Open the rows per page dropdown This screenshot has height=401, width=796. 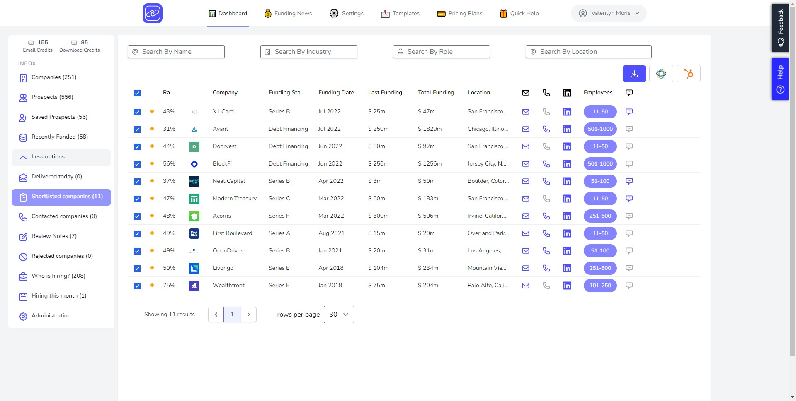[339, 315]
